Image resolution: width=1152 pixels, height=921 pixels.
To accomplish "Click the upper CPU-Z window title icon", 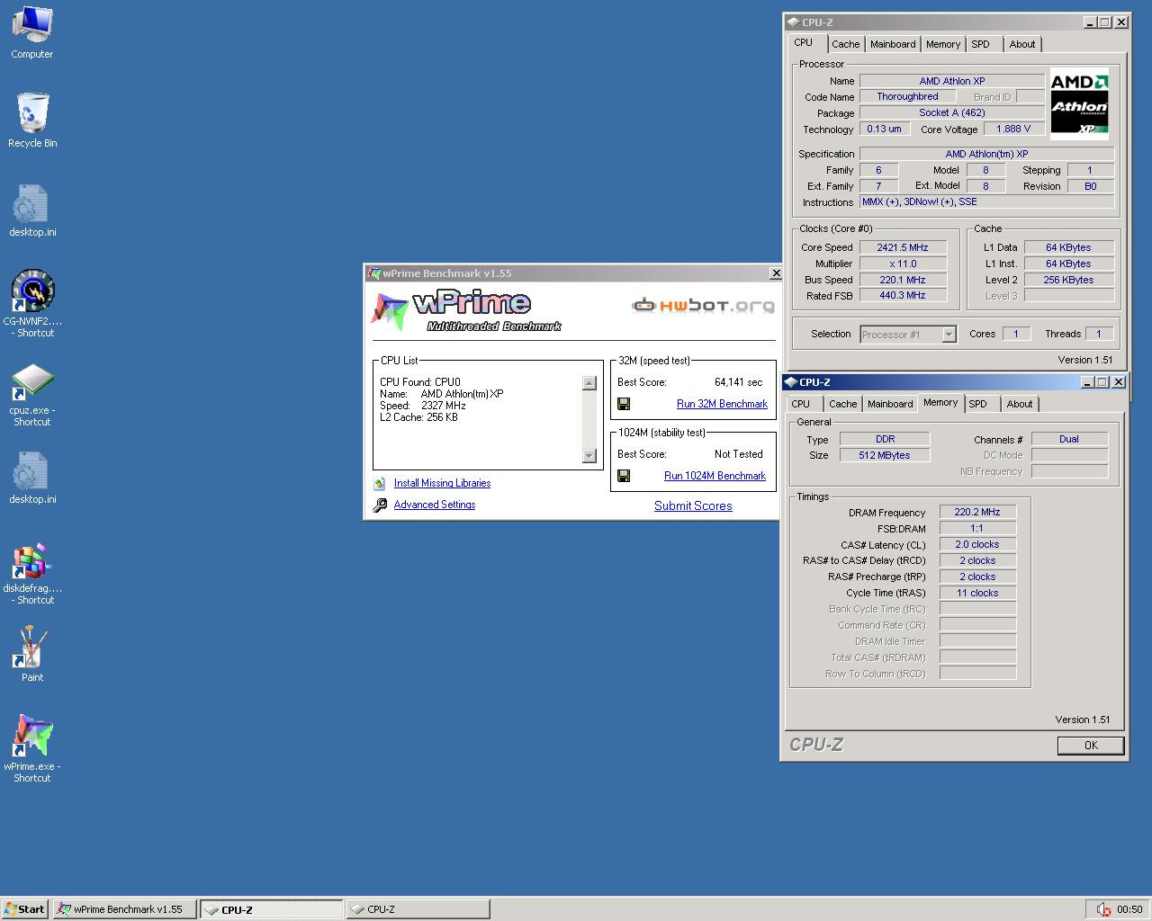I will pyautogui.click(x=793, y=22).
